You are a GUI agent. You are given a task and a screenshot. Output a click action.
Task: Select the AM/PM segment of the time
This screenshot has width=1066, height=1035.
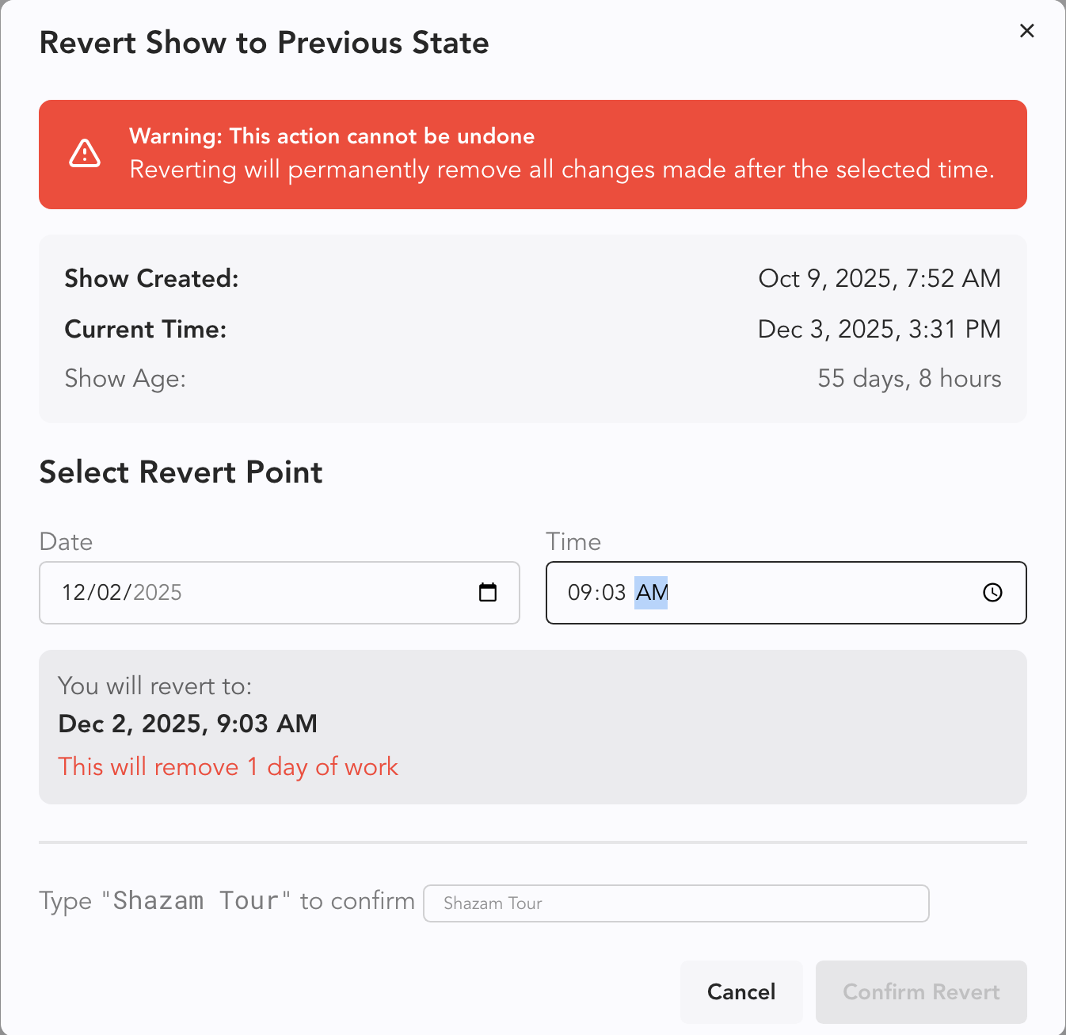[x=652, y=593]
